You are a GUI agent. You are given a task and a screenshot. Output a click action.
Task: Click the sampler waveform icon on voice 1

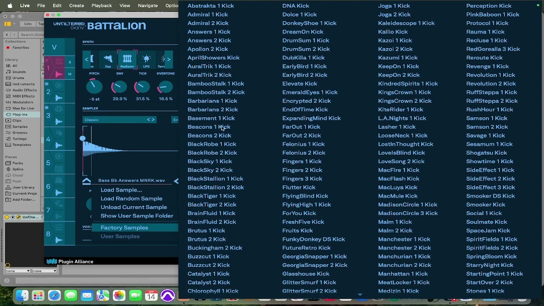click(x=59, y=74)
